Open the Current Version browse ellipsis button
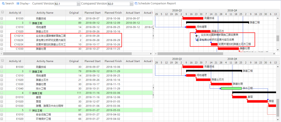The image size is (281, 122). point(79,4)
